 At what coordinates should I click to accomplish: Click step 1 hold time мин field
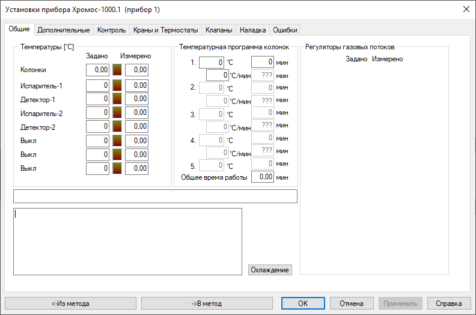(263, 62)
